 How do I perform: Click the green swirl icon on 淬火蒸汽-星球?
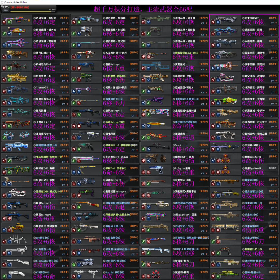[74, 265]
